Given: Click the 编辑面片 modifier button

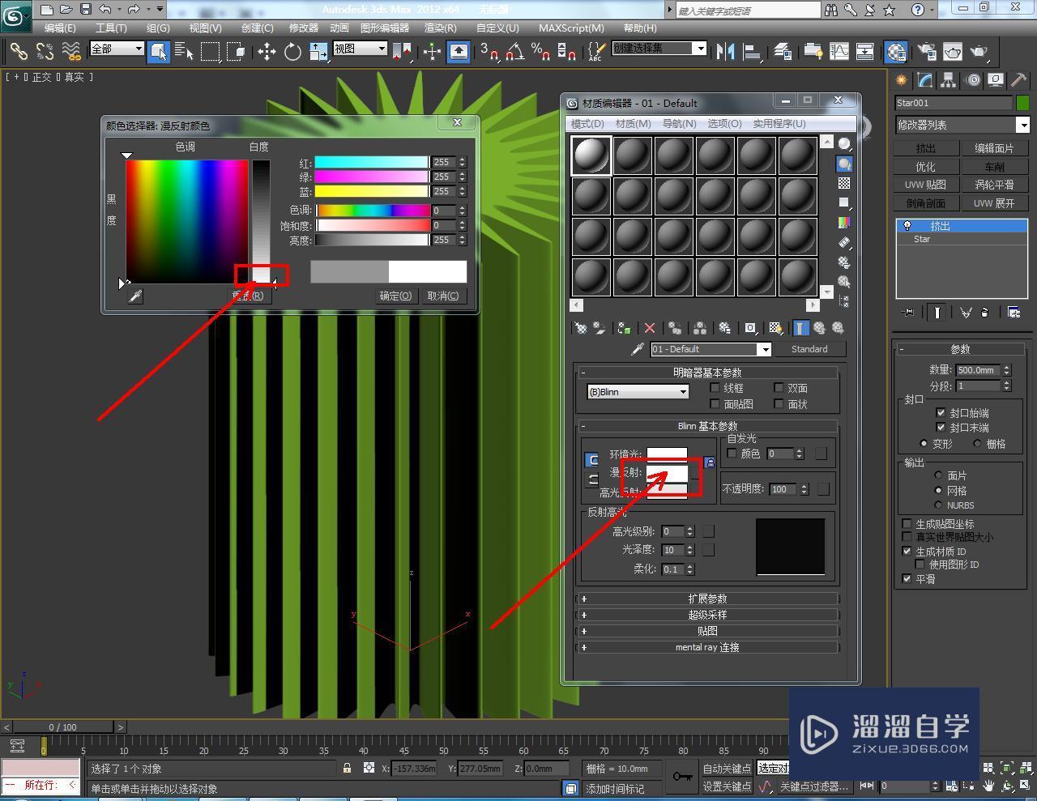Looking at the screenshot, I should tap(994, 148).
